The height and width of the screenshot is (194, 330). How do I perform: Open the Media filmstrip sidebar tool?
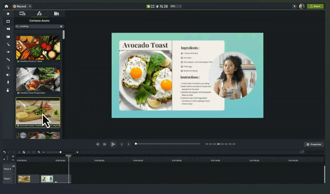8,21
